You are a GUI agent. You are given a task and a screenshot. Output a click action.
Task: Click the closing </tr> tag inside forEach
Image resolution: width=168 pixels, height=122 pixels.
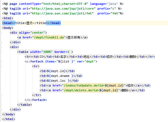(x=37, y=95)
